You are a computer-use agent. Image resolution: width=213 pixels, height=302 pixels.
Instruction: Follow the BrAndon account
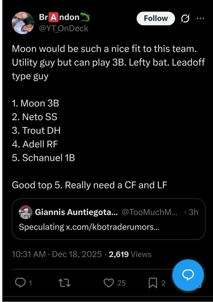155,18
